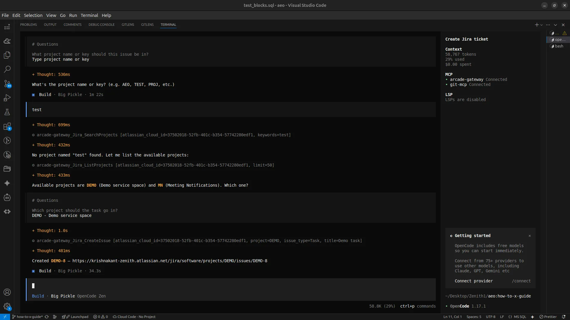The image size is (570, 320).
Task: Open the Extensions view with 8 badge
Action: click(x=7, y=126)
